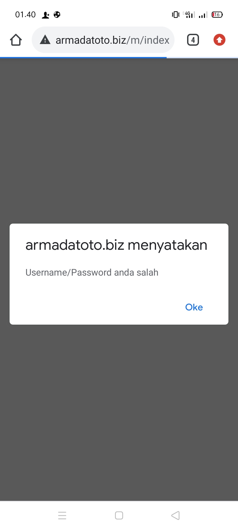Tap the vibrate mode status icon
238x530 pixels.
(x=176, y=15)
